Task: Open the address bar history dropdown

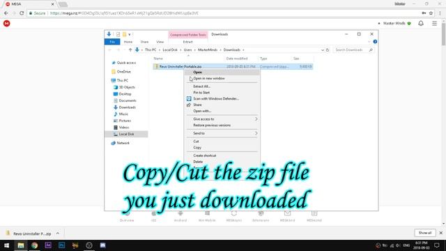Action: [322, 50]
